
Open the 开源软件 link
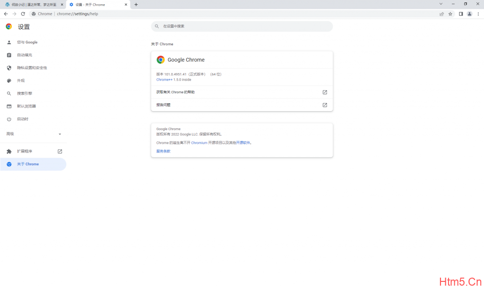243,143
